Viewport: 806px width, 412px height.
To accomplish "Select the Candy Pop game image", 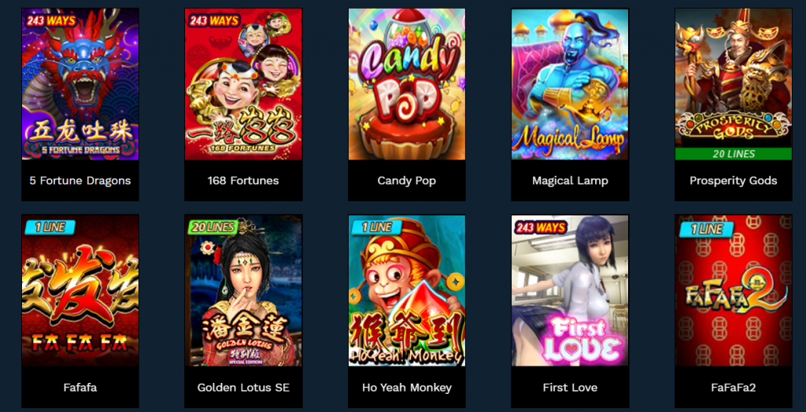I will [407, 83].
